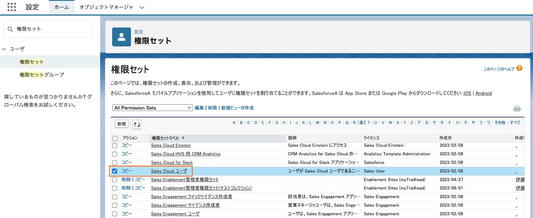
Task: Filter list by その他
Action: 500,123
